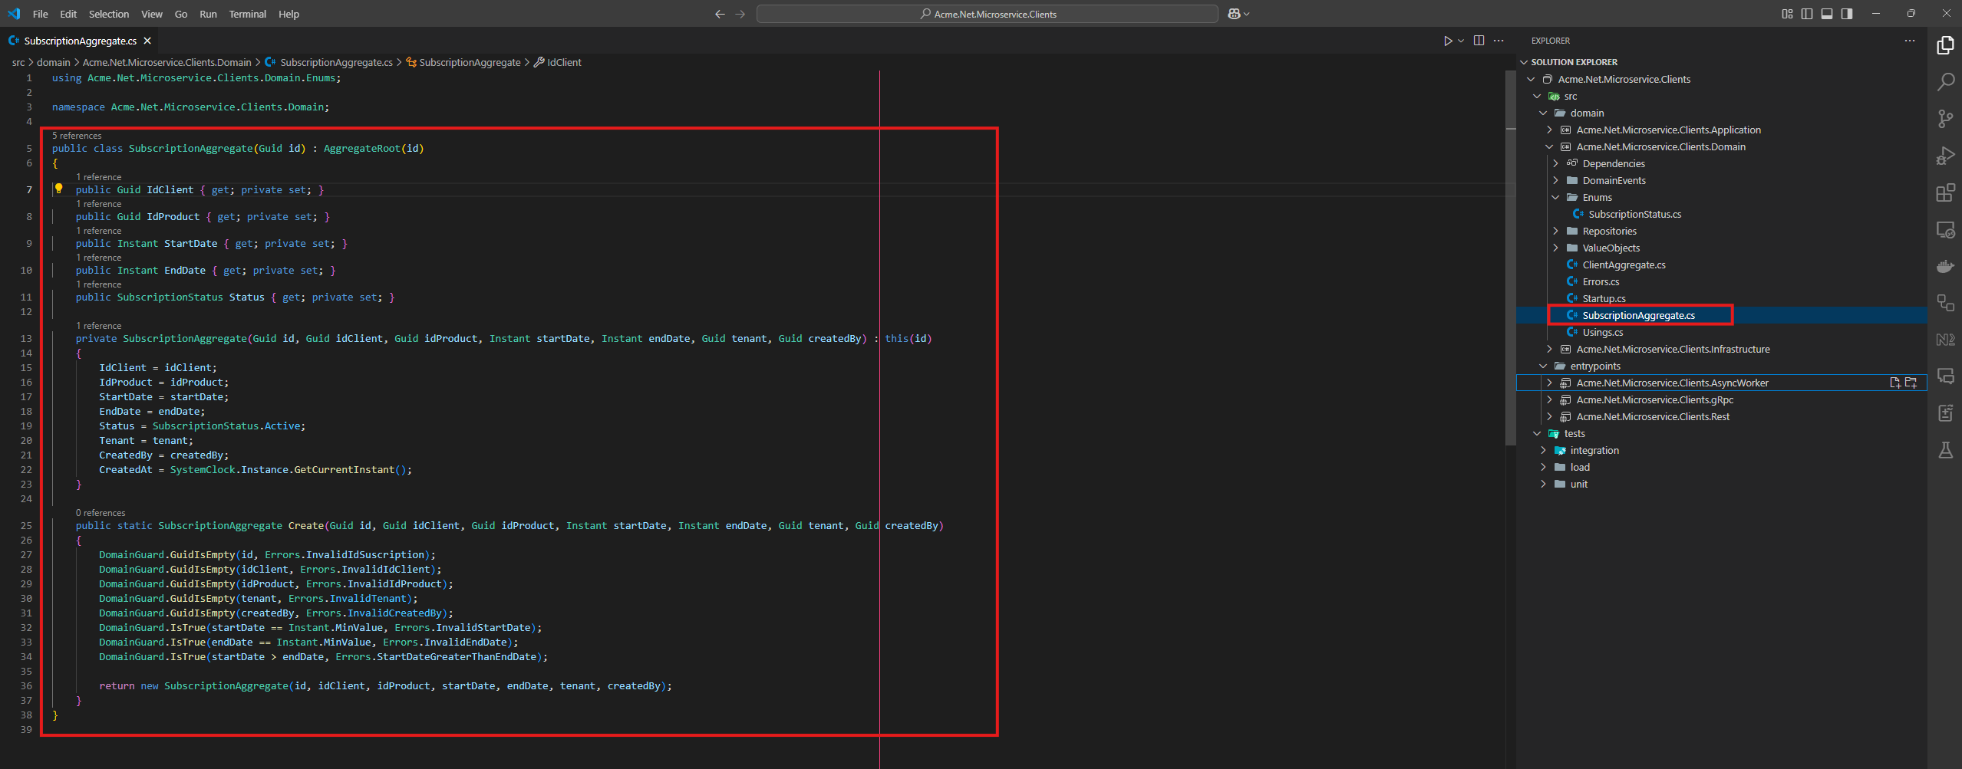
Task: Click the command center search field
Action: 987,14
